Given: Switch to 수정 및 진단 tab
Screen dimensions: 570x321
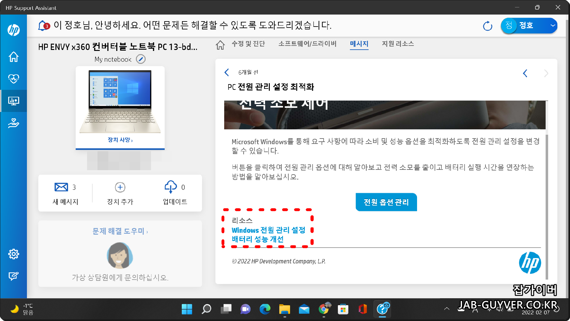Looking at the screenshot, I should click(248, 44).
